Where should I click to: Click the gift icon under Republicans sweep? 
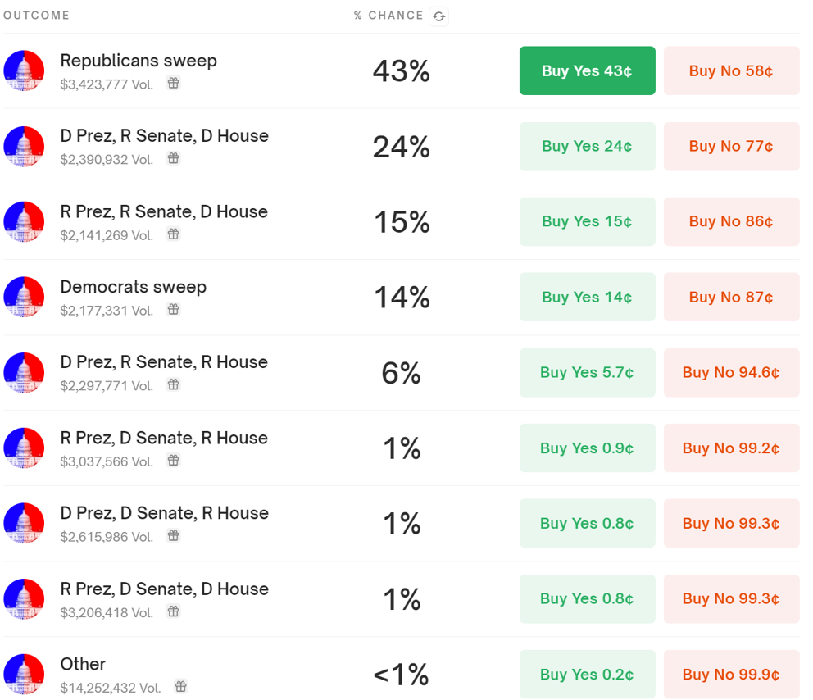tap(174, 83)
